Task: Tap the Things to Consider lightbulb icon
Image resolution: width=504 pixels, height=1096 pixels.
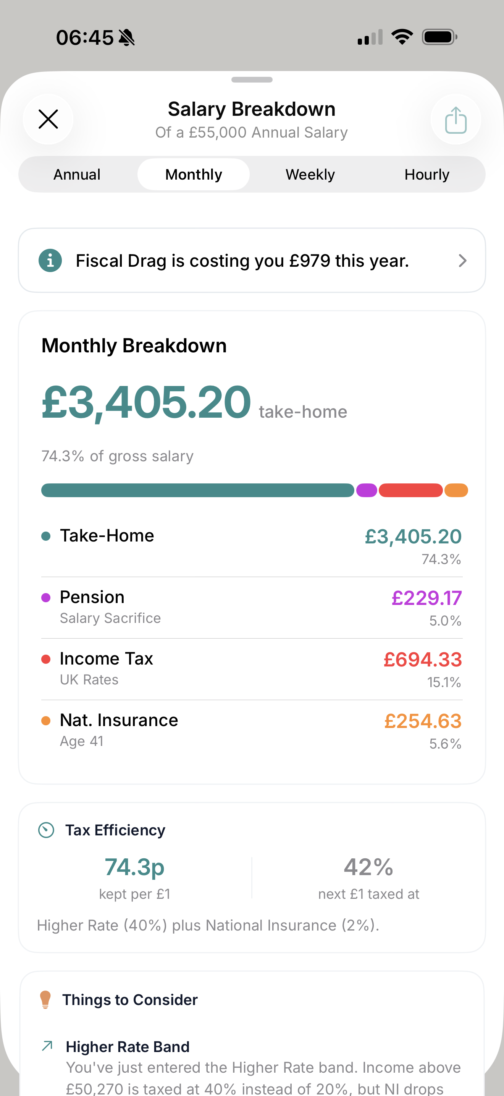Action: point(45,999)
